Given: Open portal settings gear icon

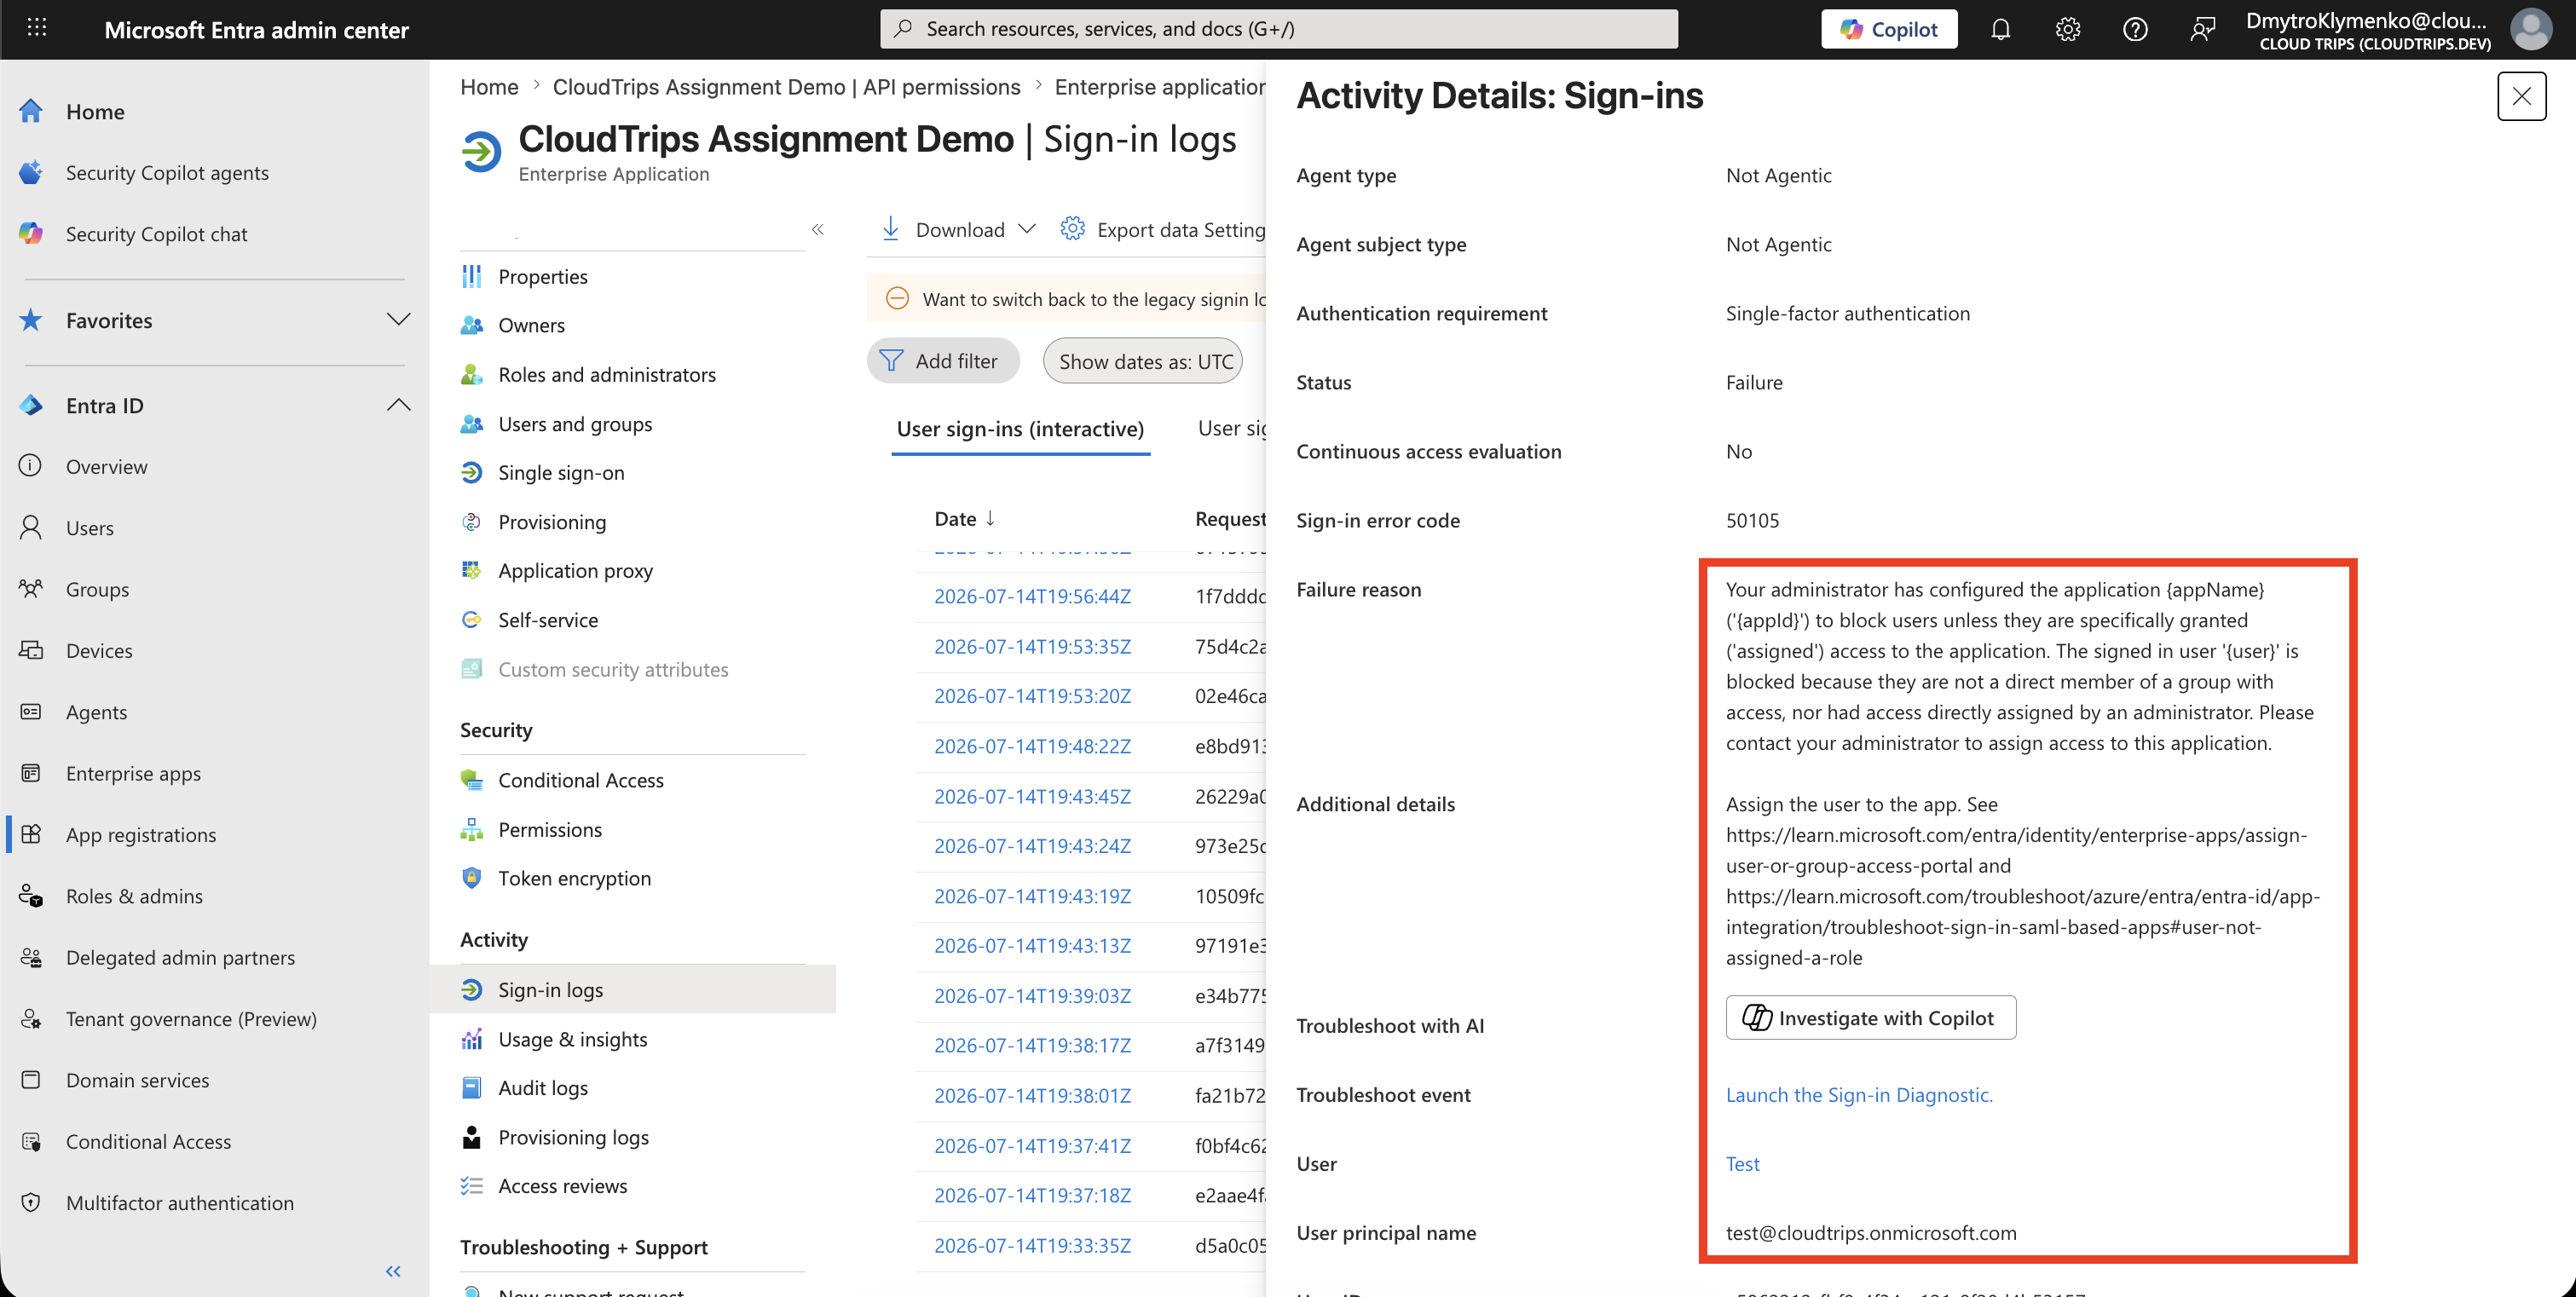Looking at the screenshot, I should (x=2067, y=29).
